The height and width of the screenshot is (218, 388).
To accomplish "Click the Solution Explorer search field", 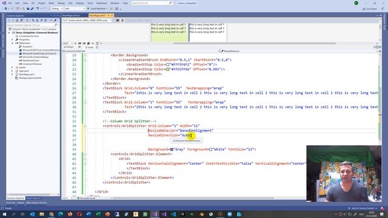I will coord(32,25).
